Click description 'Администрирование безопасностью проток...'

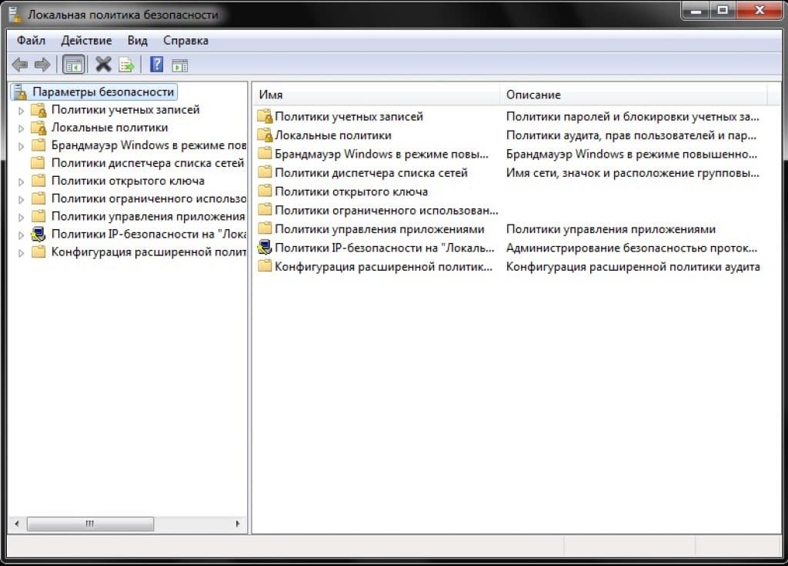click(x=632, y=248)
